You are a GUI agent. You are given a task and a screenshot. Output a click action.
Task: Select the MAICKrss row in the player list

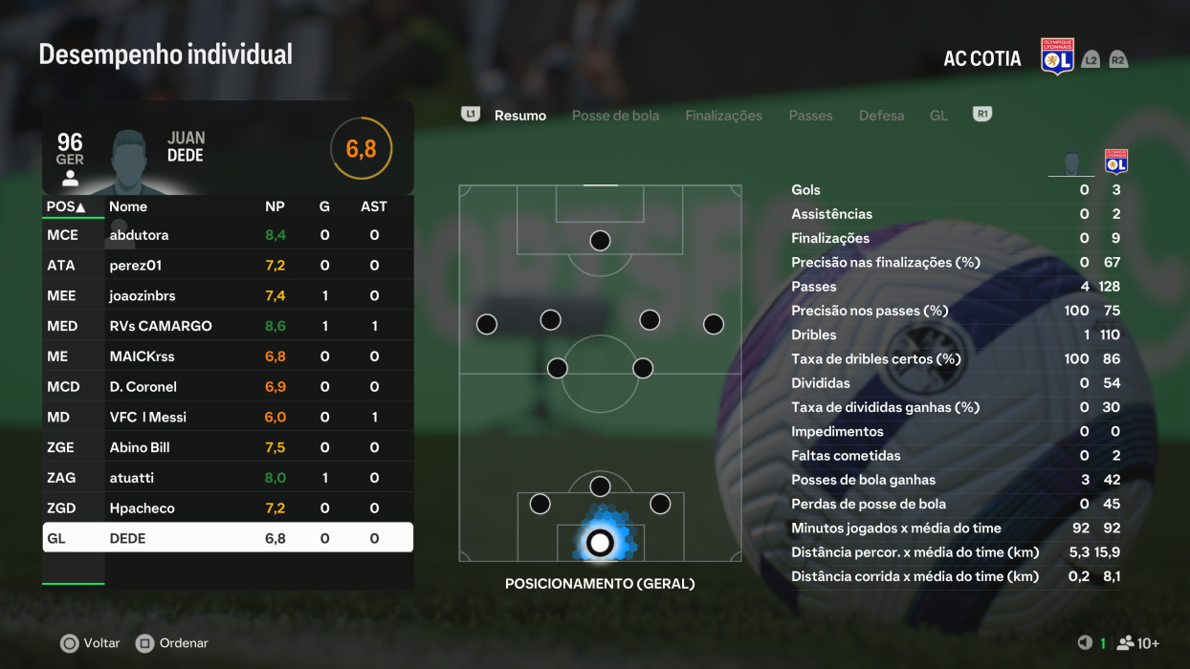pos(191,356)
